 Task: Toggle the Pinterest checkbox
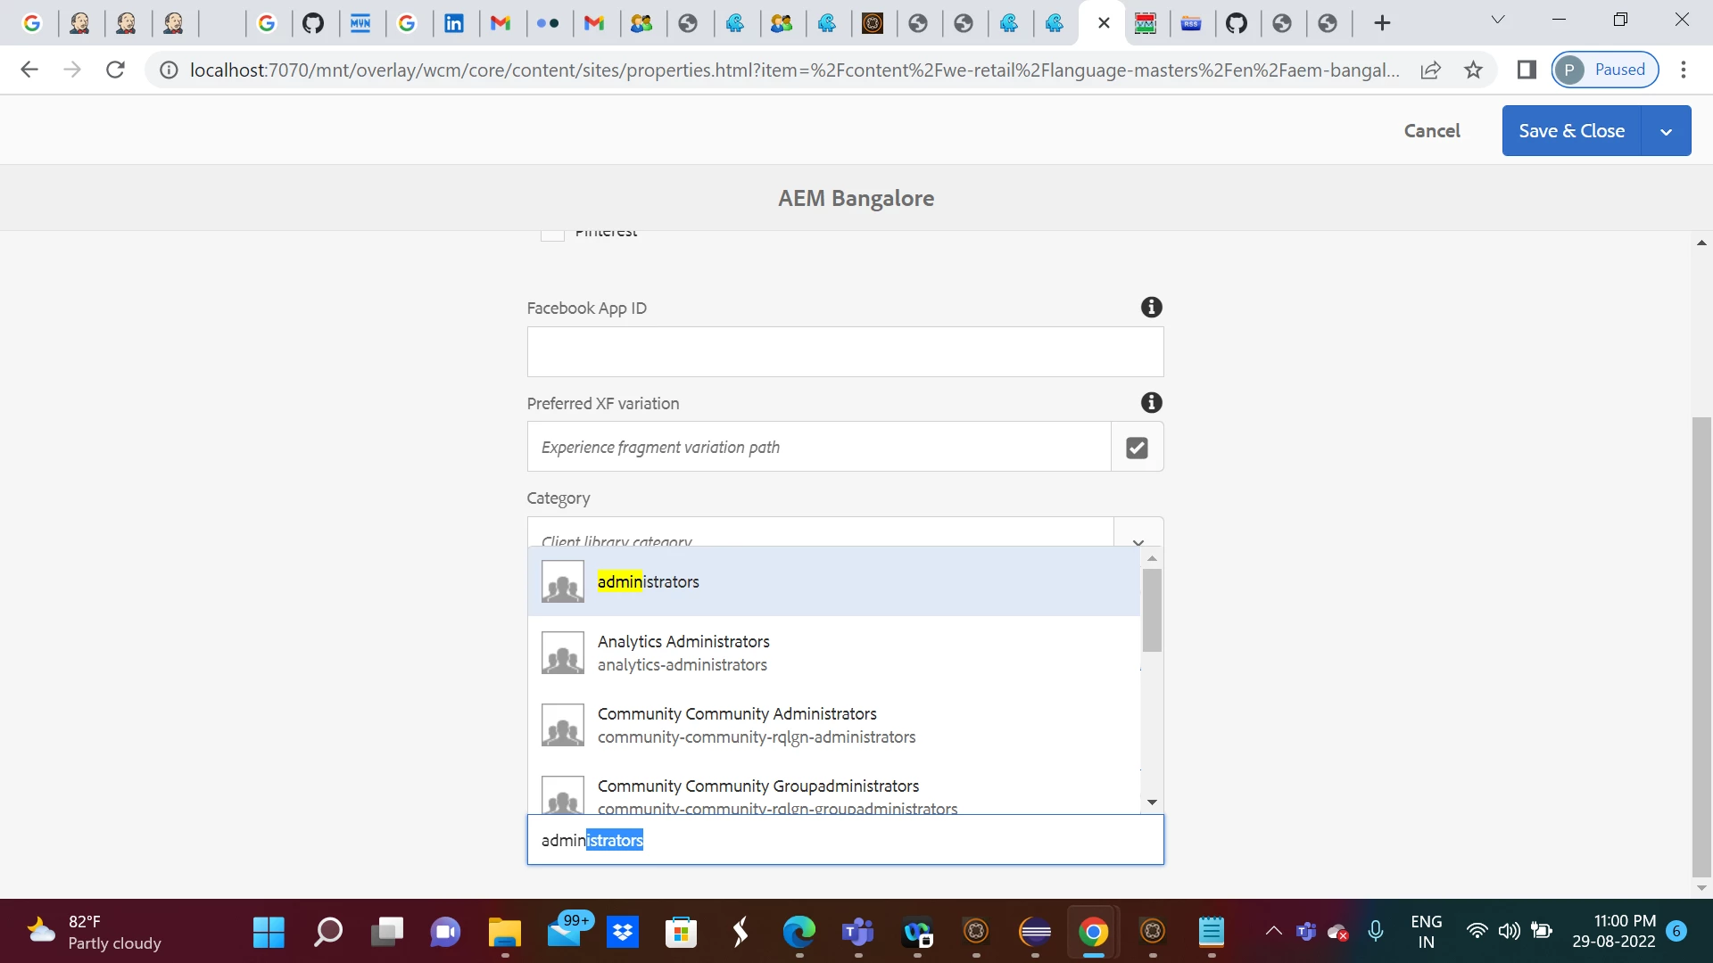click(552, 234)
